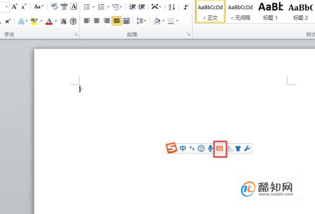Screen dimensions: 315x214
Task: Apply numbered list formatting
Action: pyautogui.click(x=101, y=7)
